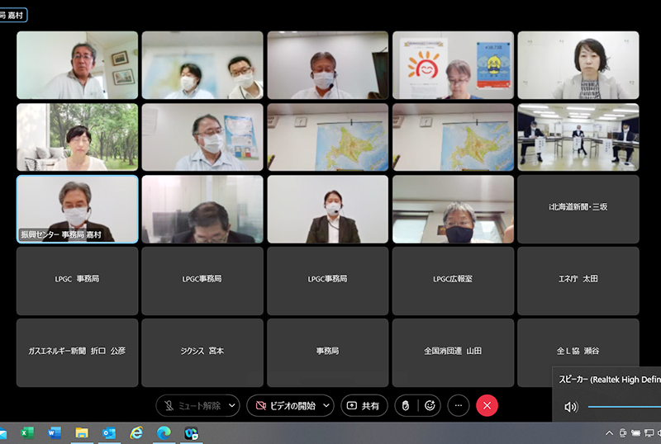Viewport: 661px width, 444px height.
Task: Open the emoji reactions icon
Action: point(430,405)
